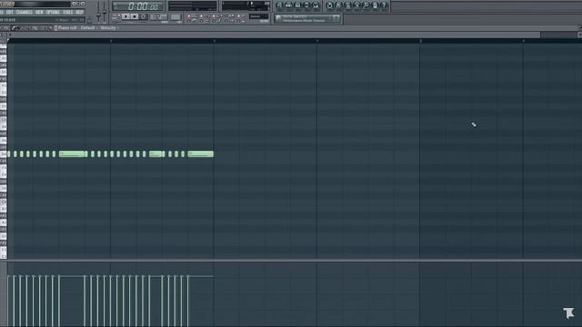Viewport: 582px width, 327px height.
Task: Open the Piano roll title menu
Action: [67, 28]
